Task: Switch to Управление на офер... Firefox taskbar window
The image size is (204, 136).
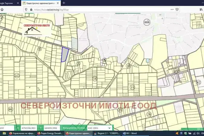Action: tap(22, 133)
